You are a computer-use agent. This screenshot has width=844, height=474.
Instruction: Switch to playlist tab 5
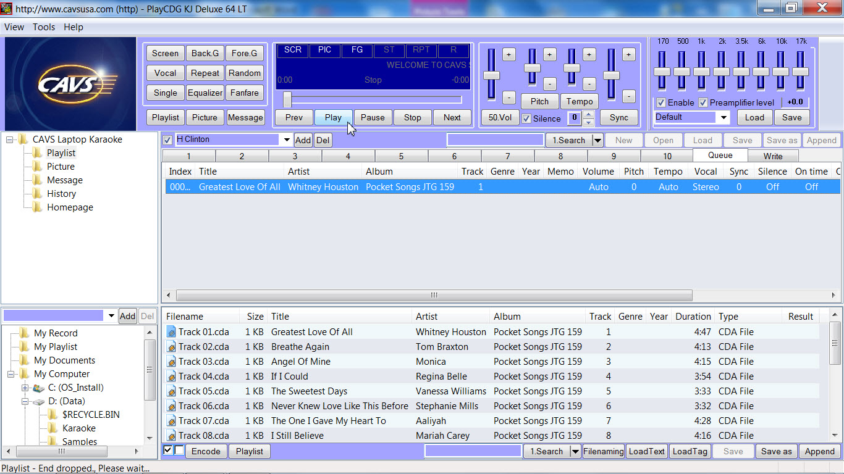[401, 156]
